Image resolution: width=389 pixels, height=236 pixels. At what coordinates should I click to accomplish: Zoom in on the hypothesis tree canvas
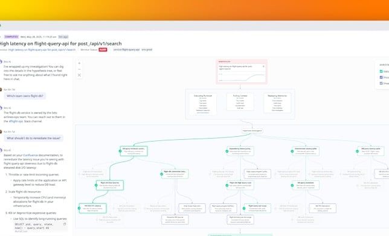coord(79,64)
